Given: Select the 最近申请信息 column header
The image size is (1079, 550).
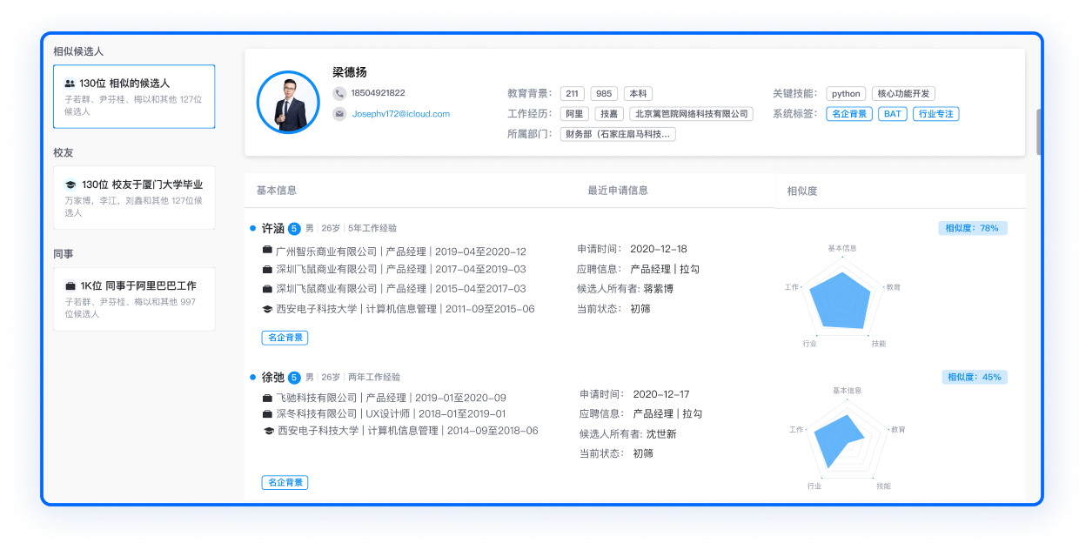Looking at the screenshot, I should 617,191.
